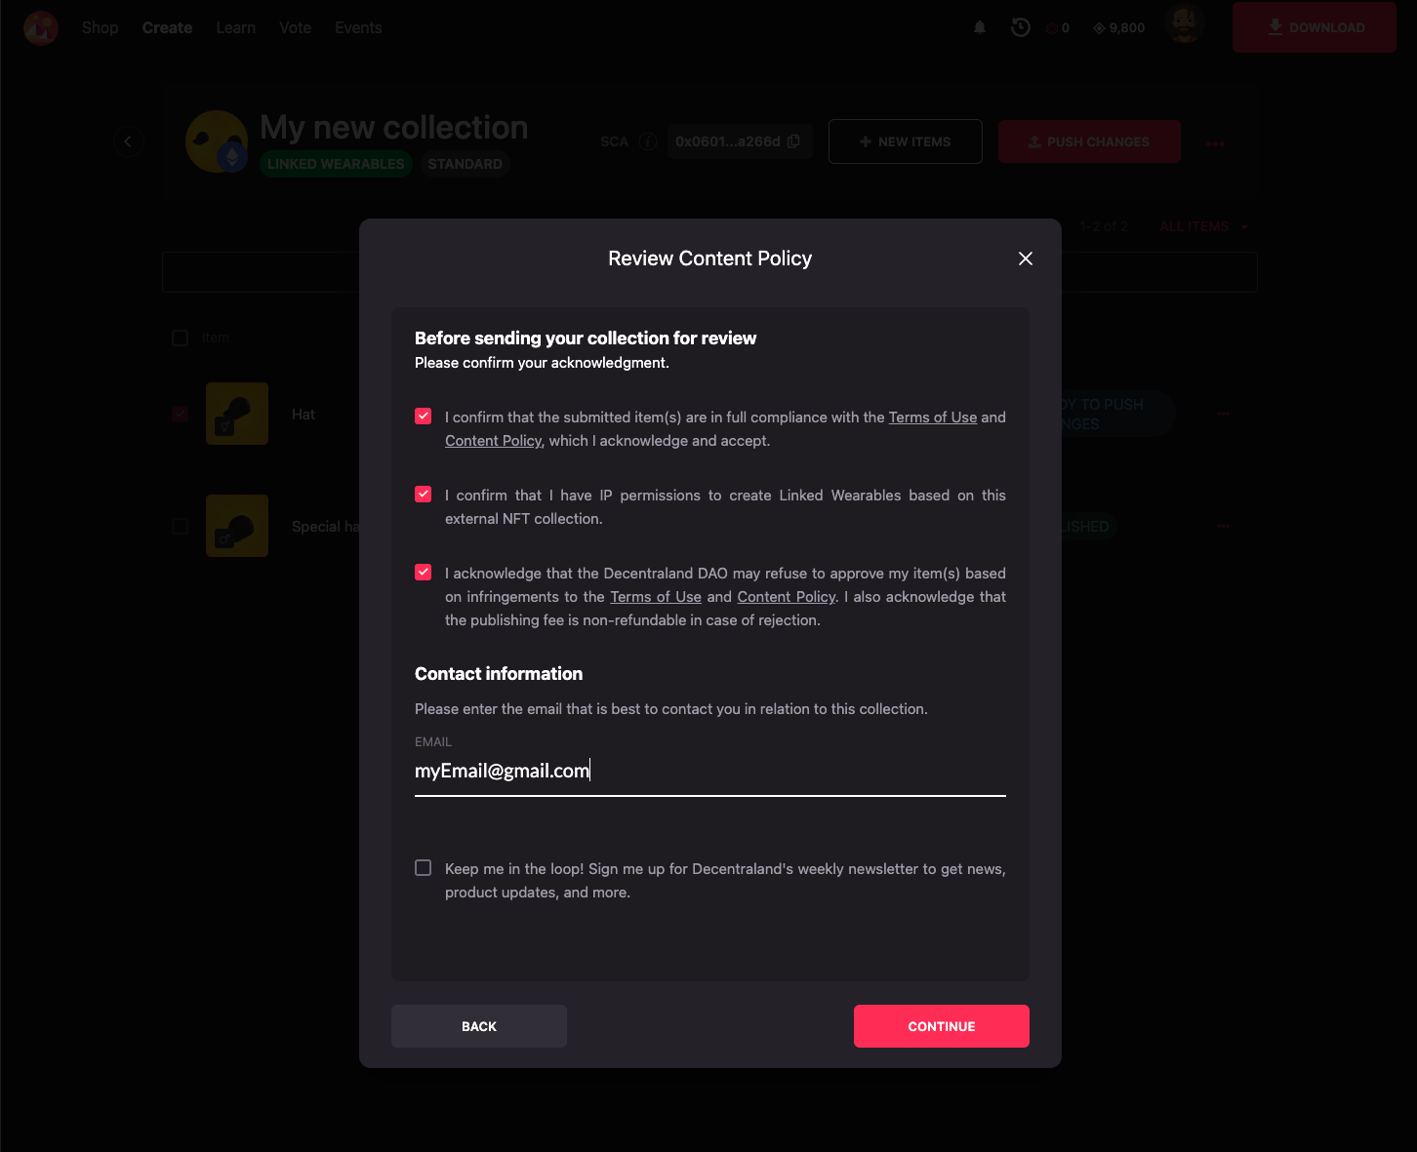Click into the Email input field
This screenshot has height=1152, width=1417.
point(709,772)
